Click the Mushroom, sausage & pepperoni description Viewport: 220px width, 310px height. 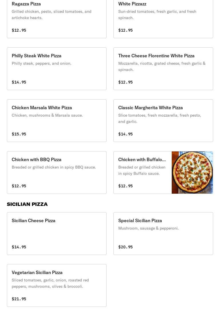pyautogui.click(x=148, y=228)
